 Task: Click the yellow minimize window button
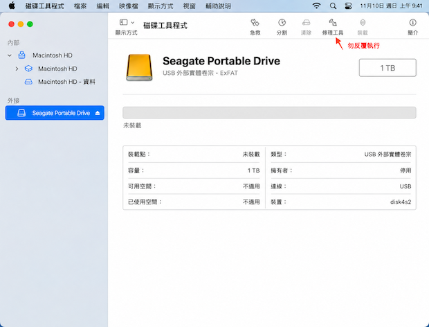21,24
